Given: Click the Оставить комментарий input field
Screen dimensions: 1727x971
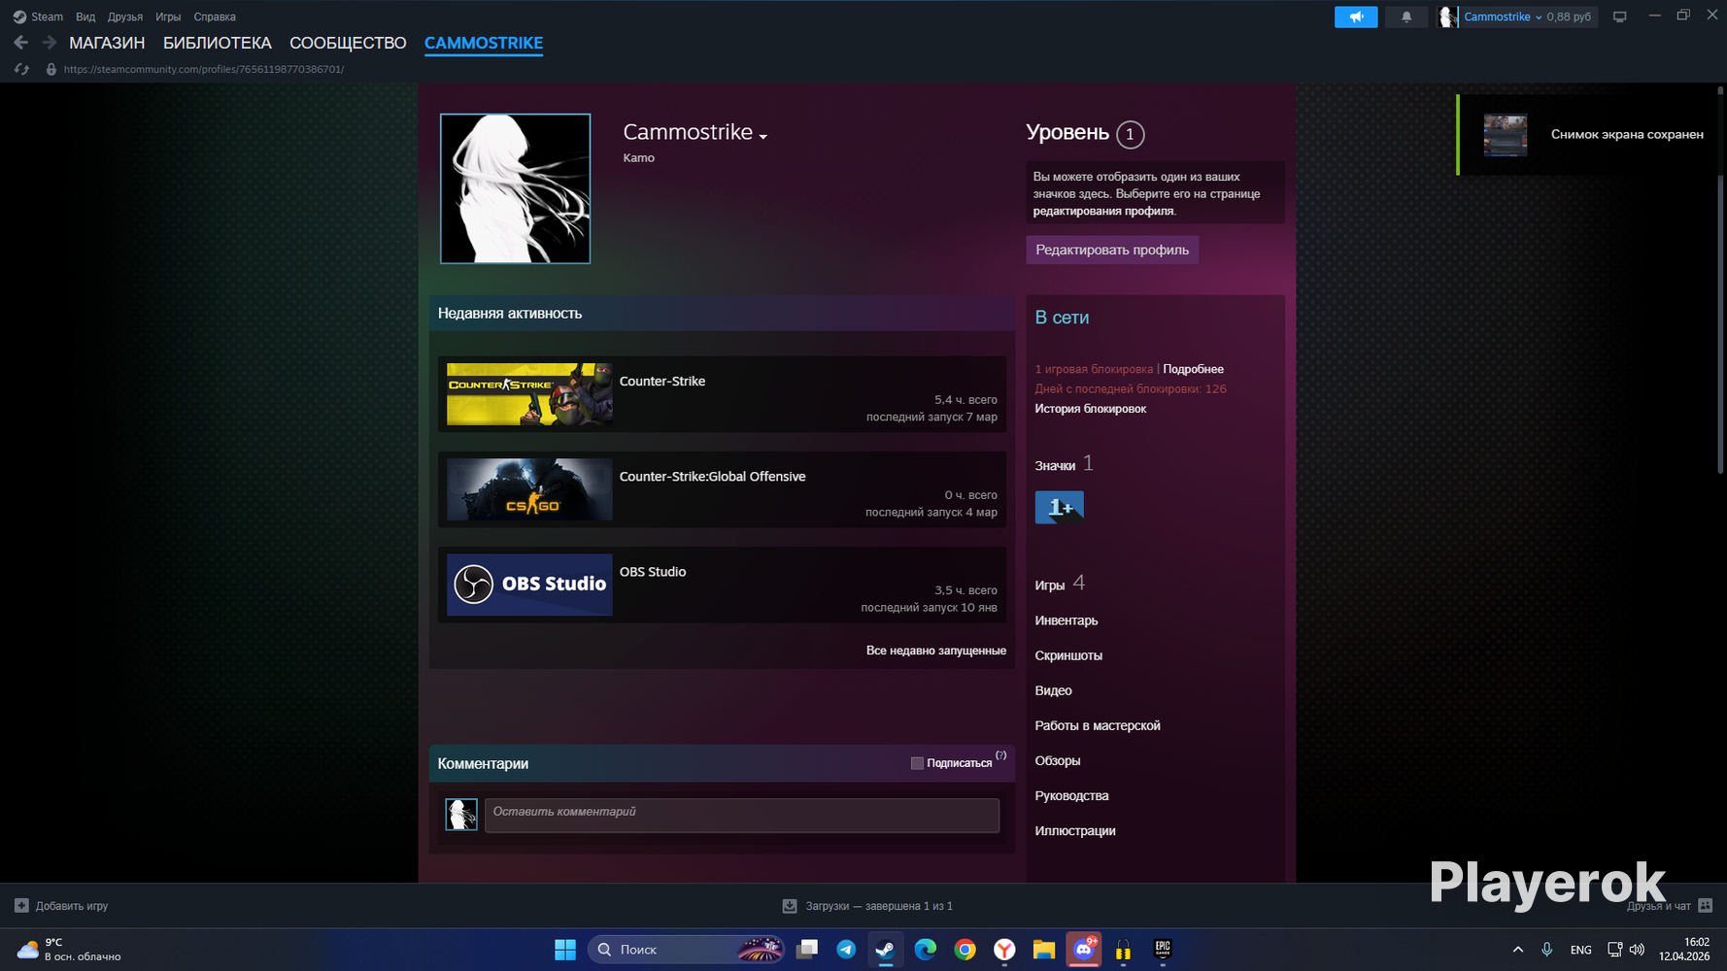Looking at the screenshot, I should (x=742, y=816).
